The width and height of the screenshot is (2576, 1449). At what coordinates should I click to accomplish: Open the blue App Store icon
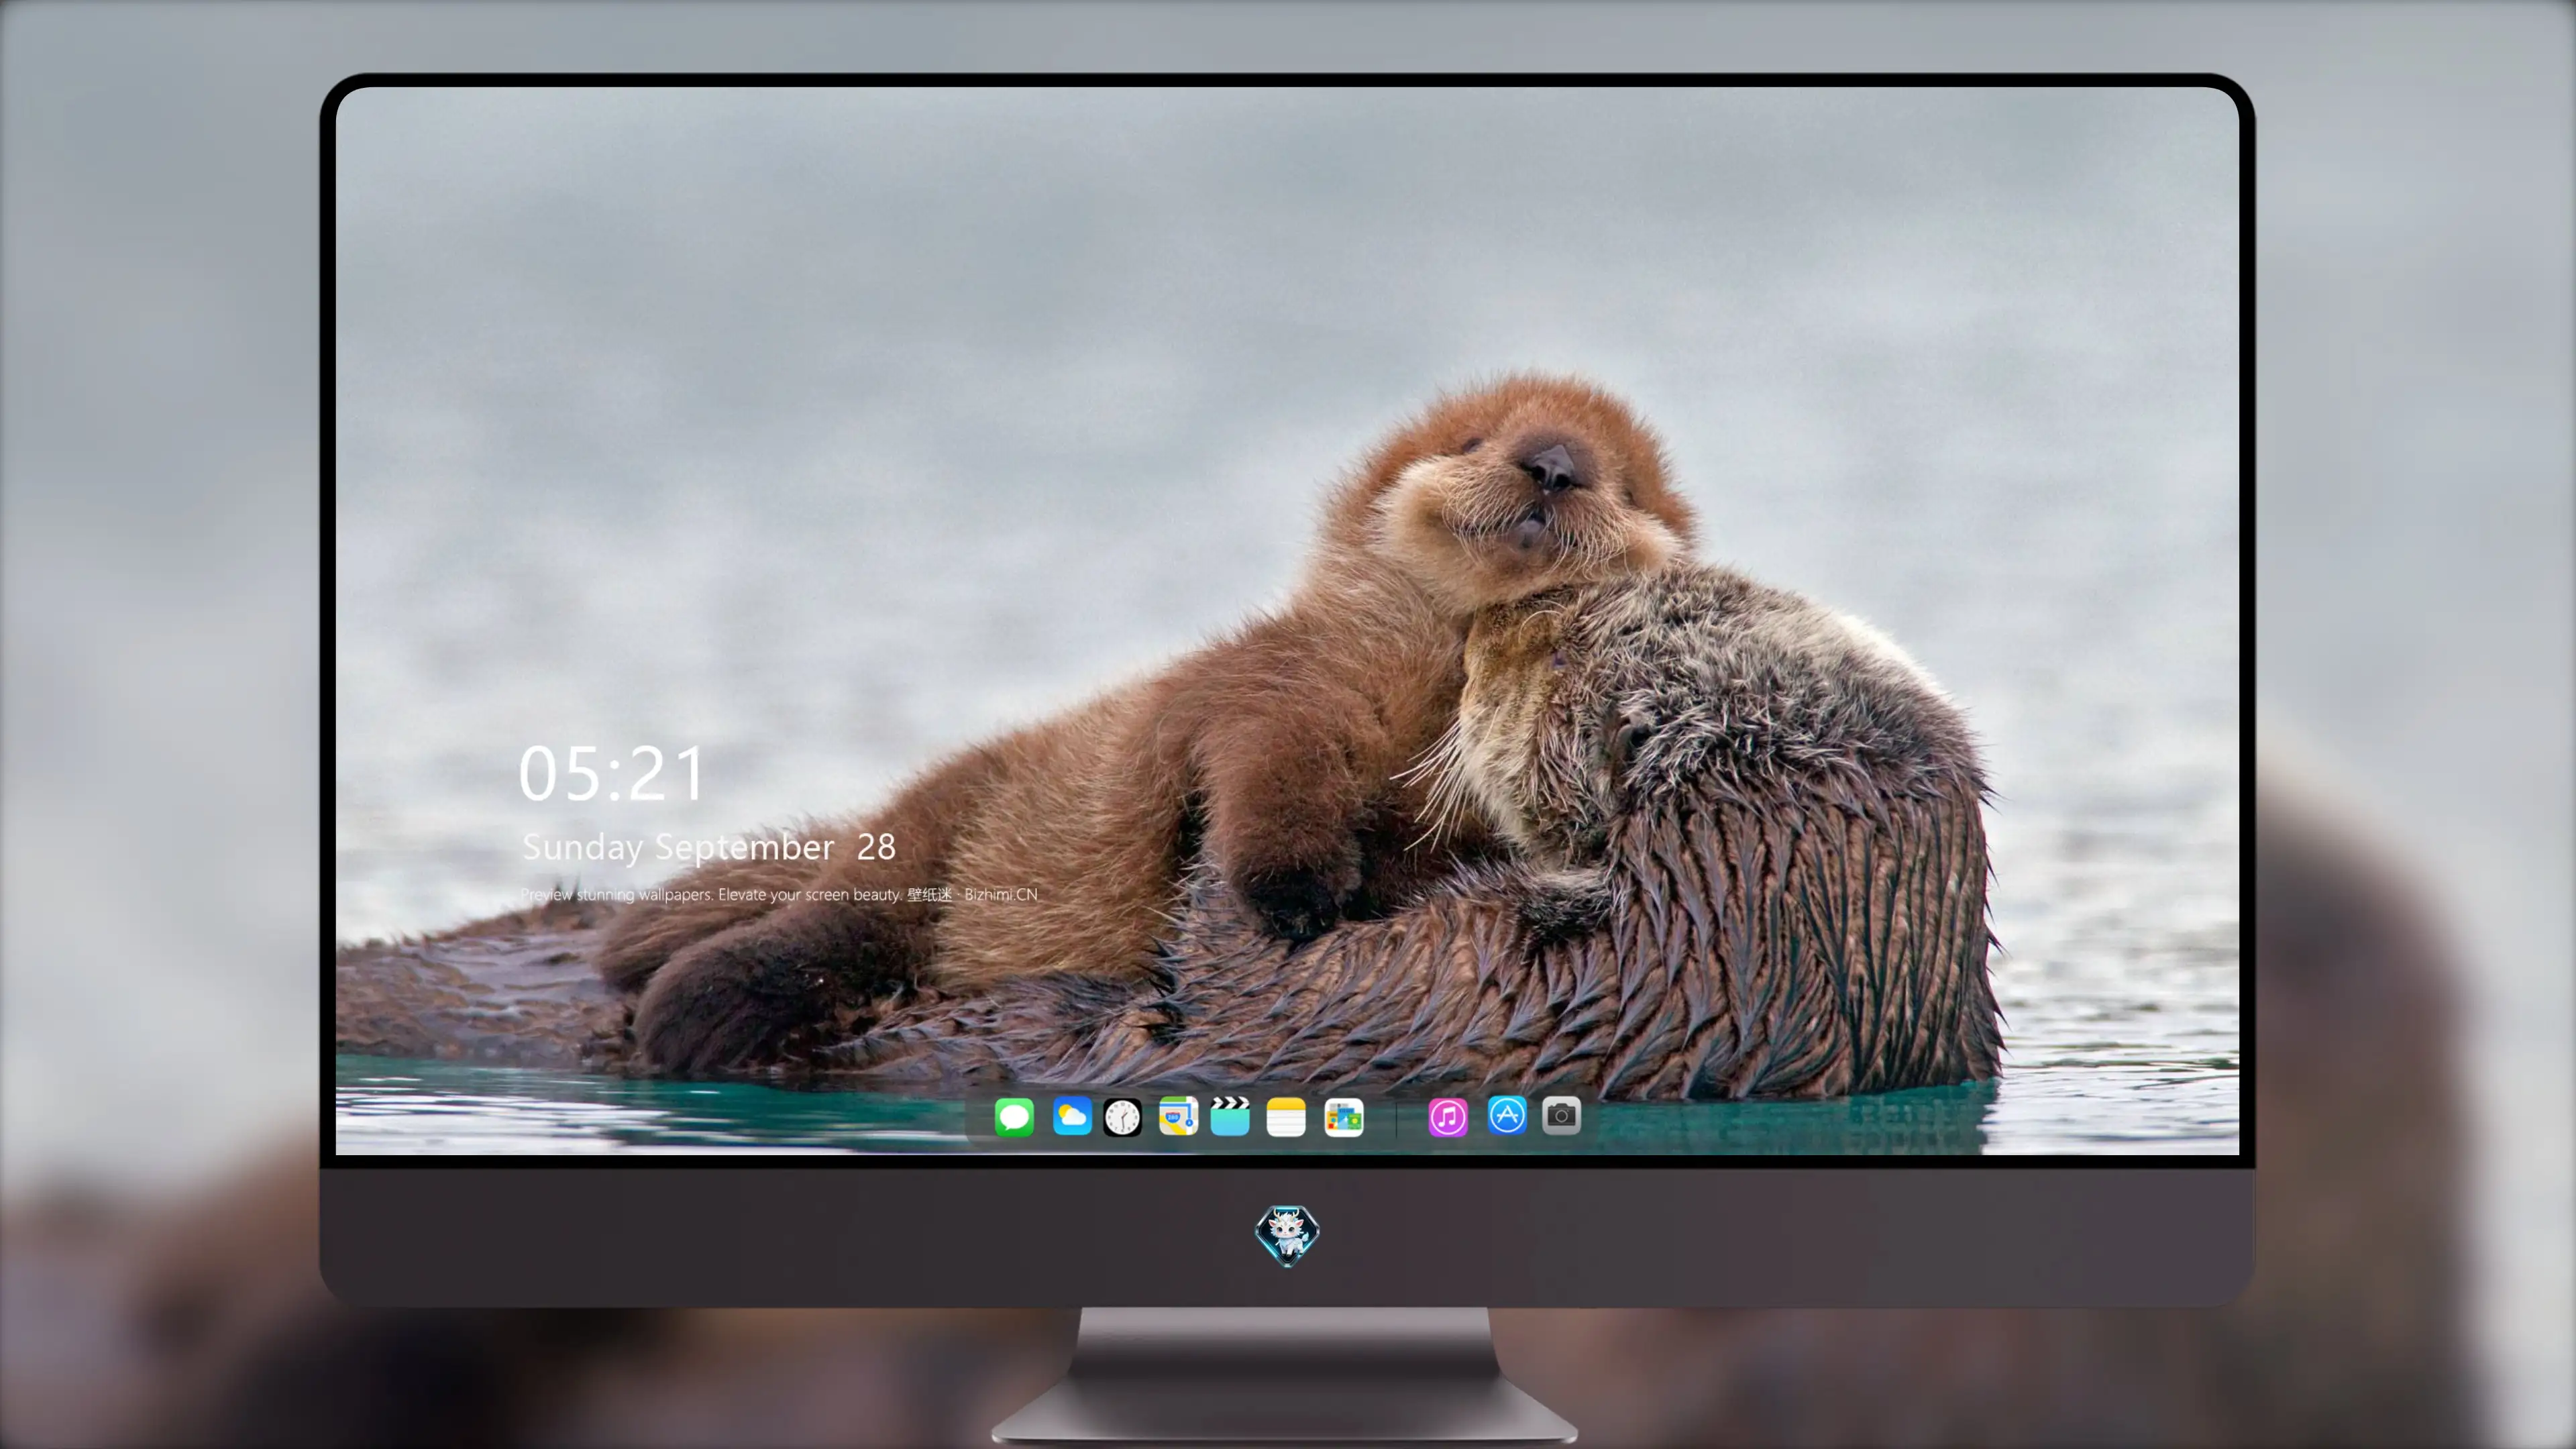[x=1507, y=1115]
